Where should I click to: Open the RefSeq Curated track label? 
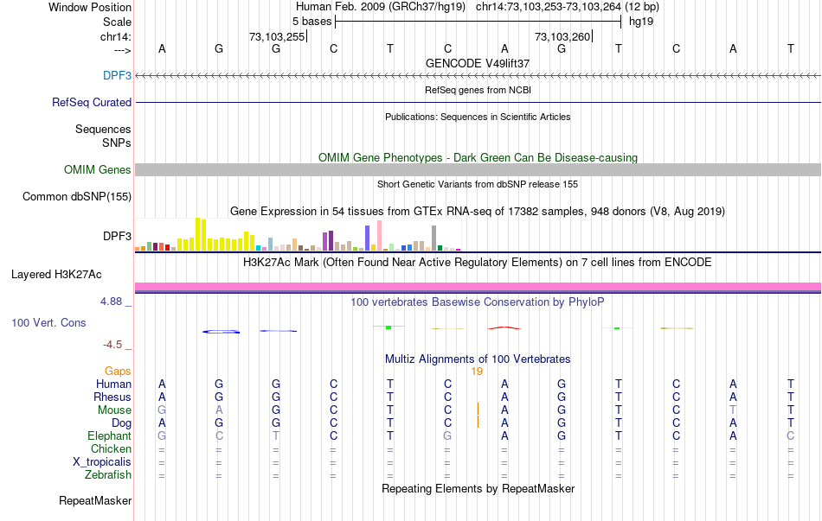click(91, 102)
